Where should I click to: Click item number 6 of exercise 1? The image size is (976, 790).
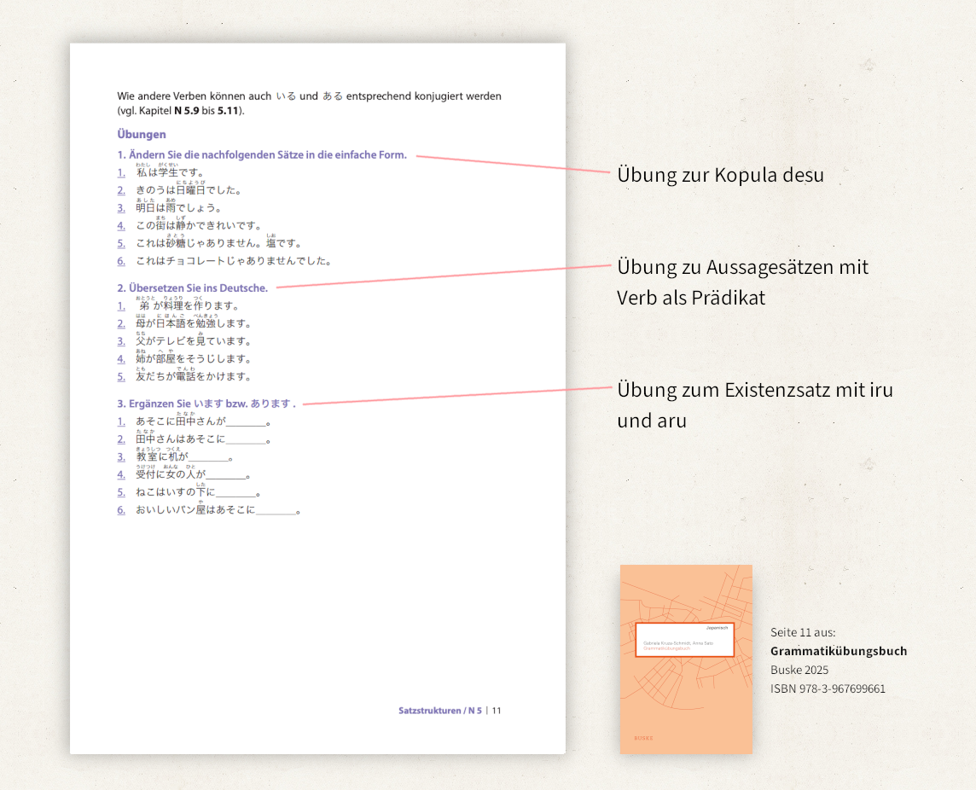tap(121, 261)
